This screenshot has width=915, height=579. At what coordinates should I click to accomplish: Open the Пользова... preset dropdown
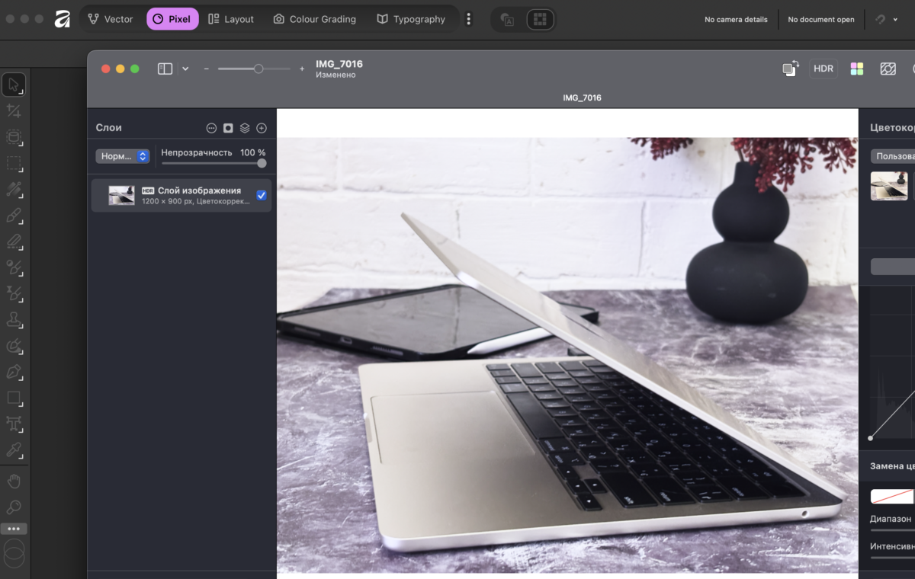pyautogui.click(x=894, y=156)
